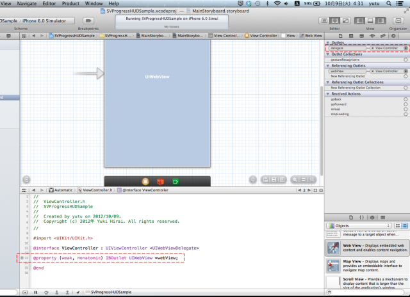Zoom out the storyboard canvas
This screenshot has height=297, width=410.
point(295,179)
